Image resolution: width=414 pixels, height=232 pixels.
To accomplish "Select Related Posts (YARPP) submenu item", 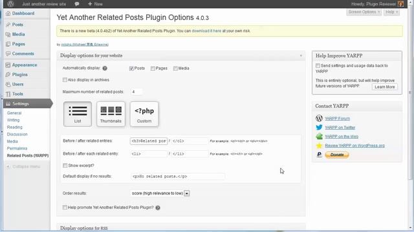I will [28, 156].
